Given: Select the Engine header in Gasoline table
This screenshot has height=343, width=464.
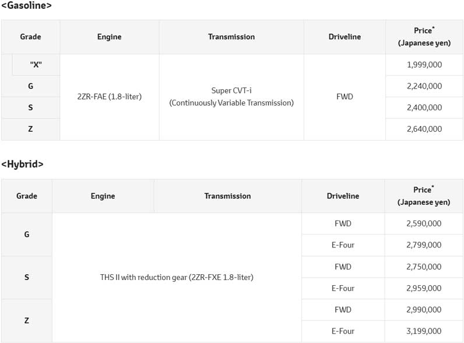Looking at the screenshot, I should pyautogui.click(x=109, y=37).
